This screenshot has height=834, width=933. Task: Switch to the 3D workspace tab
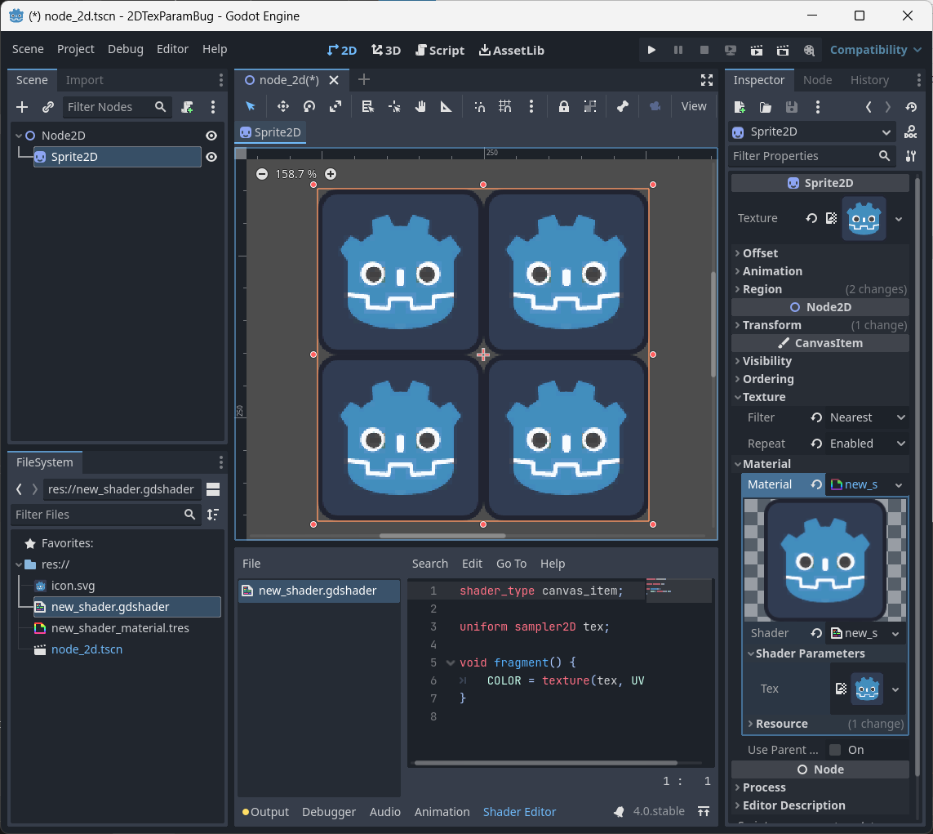[x=385, y=50]
